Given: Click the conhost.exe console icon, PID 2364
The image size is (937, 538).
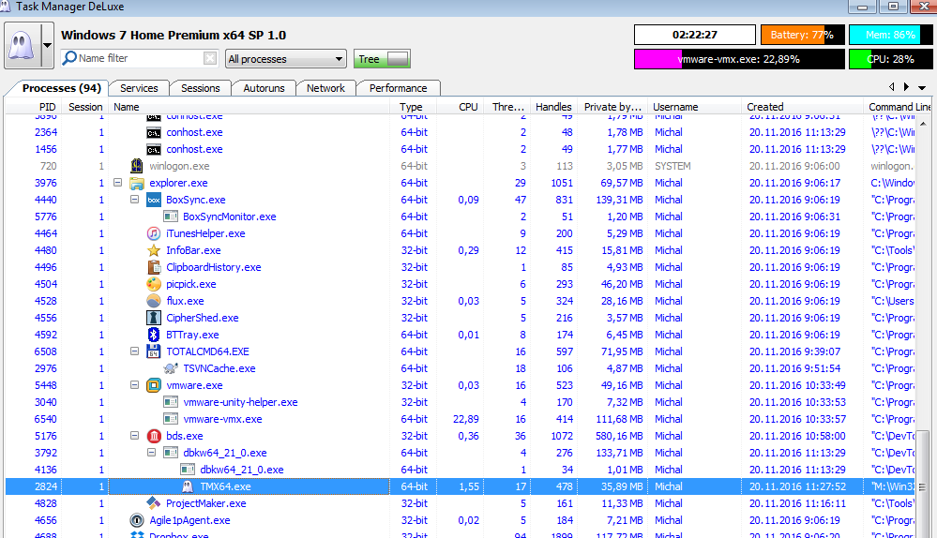Looking at the screenshot, I should click(x=154, y=132).
